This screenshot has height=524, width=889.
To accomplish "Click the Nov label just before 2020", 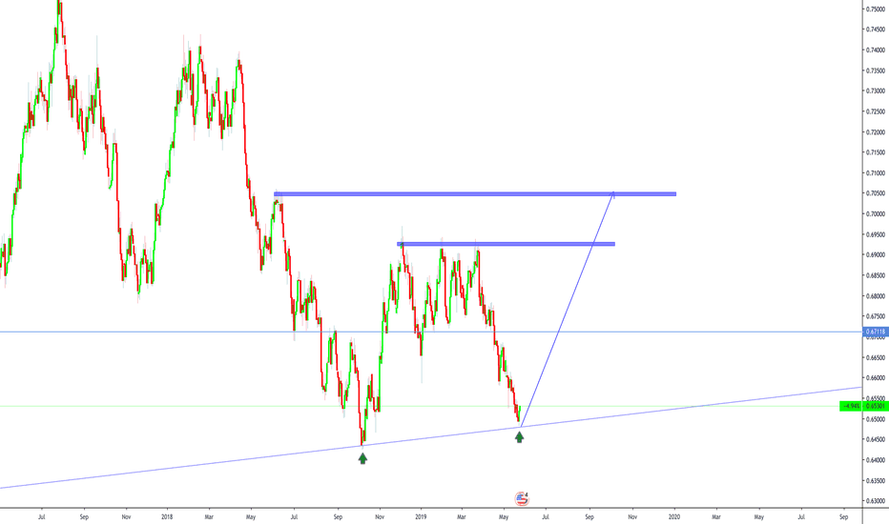I will coord(632,516).
